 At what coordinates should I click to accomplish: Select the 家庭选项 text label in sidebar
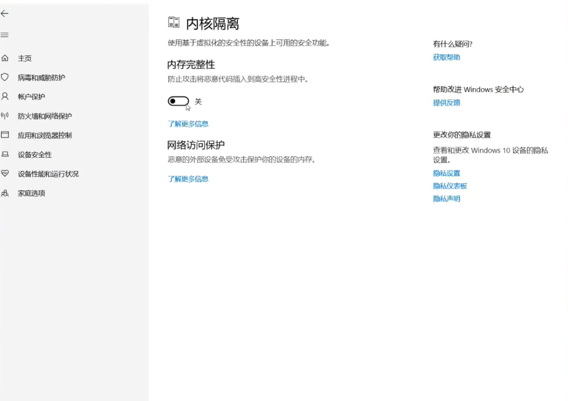click(31, 193)
